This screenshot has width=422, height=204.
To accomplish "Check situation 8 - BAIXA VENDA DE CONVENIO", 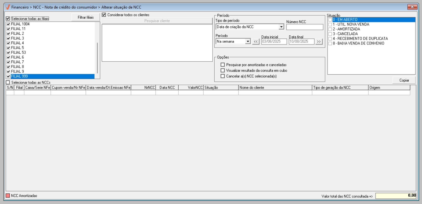I will [330, 43].
